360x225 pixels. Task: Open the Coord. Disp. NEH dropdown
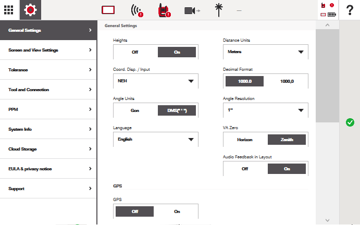tap(156, 81)
